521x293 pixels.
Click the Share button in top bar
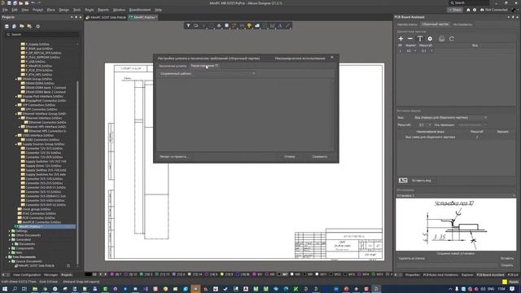point(455,10)
